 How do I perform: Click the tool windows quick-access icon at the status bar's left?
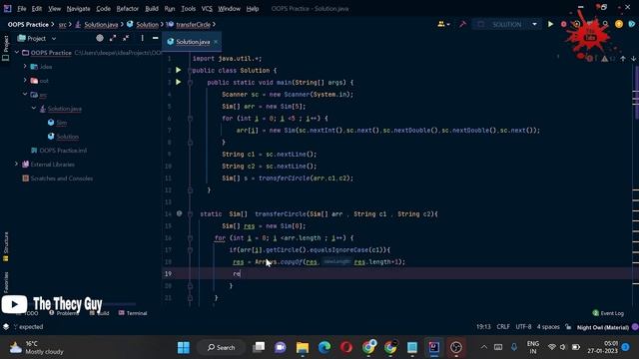click(6, 326)
